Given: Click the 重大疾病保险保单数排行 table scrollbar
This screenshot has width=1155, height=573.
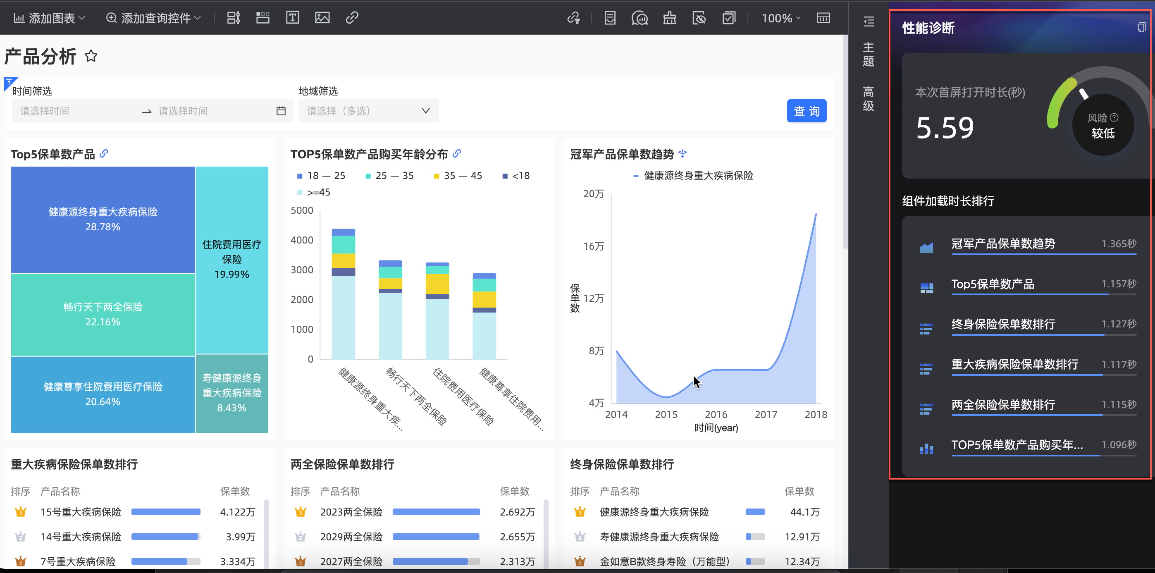Looking at the screenshot, I should click(x=266, y=534).
